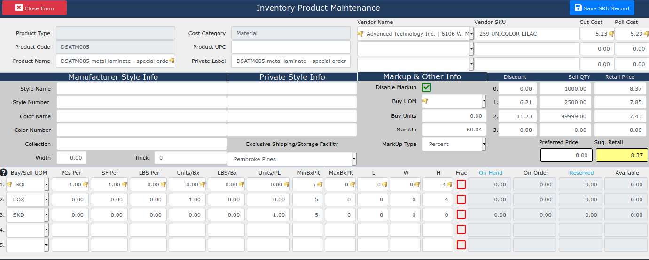The width and height of the screenshot is (649, 260).
Task: Click pointer icon next to SQF unit
Action: (9, 184)
